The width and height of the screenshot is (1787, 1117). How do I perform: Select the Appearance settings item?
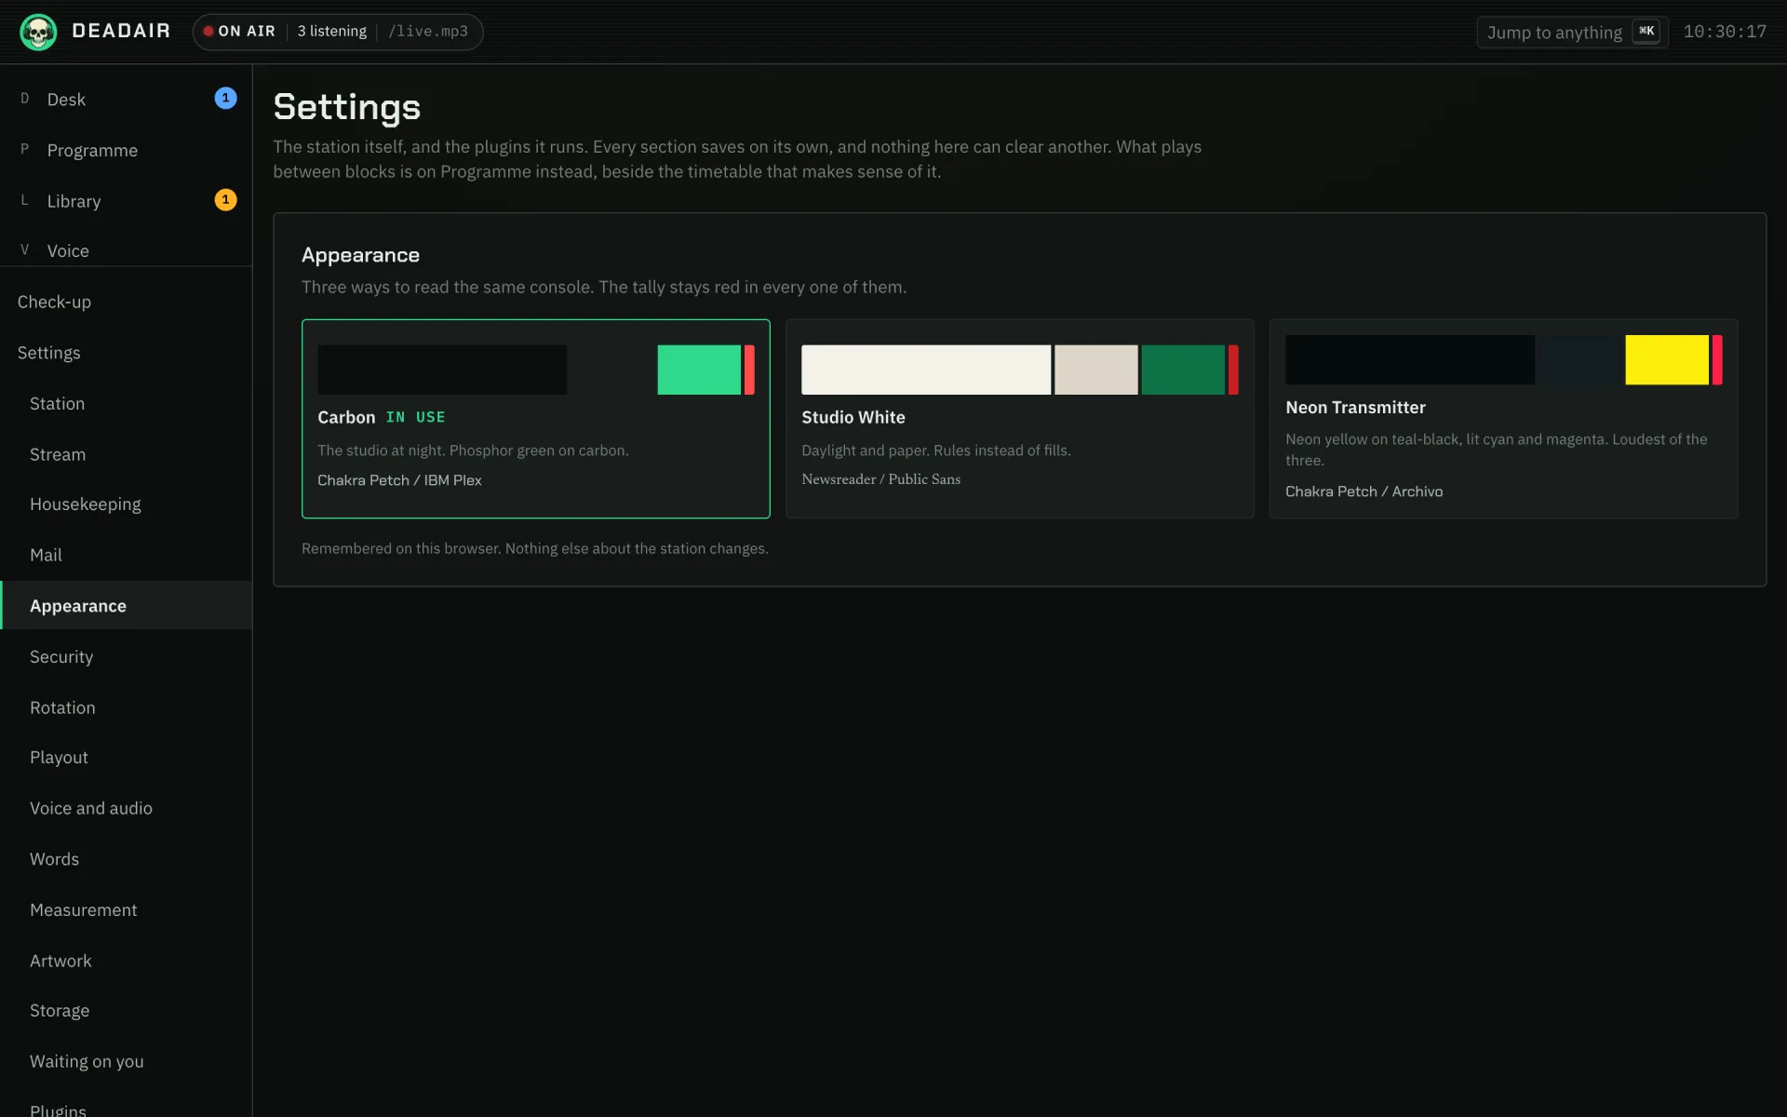click(127, 605)
